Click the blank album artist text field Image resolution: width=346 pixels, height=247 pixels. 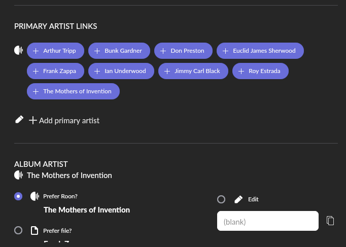click(267, 221)
